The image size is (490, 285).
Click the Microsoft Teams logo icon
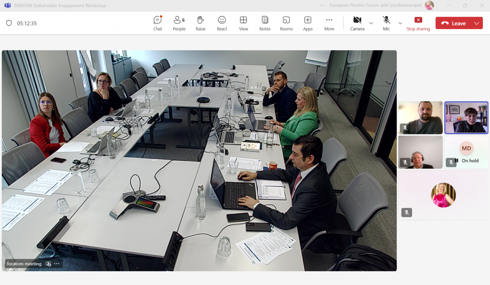click(x=8, y=5)
